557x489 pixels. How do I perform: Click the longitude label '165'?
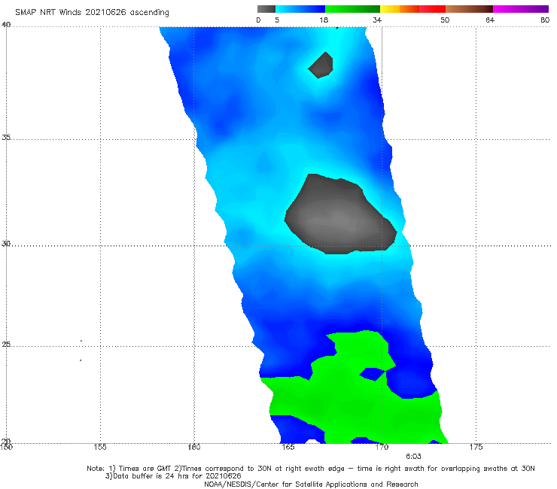[x=288, y=447]
